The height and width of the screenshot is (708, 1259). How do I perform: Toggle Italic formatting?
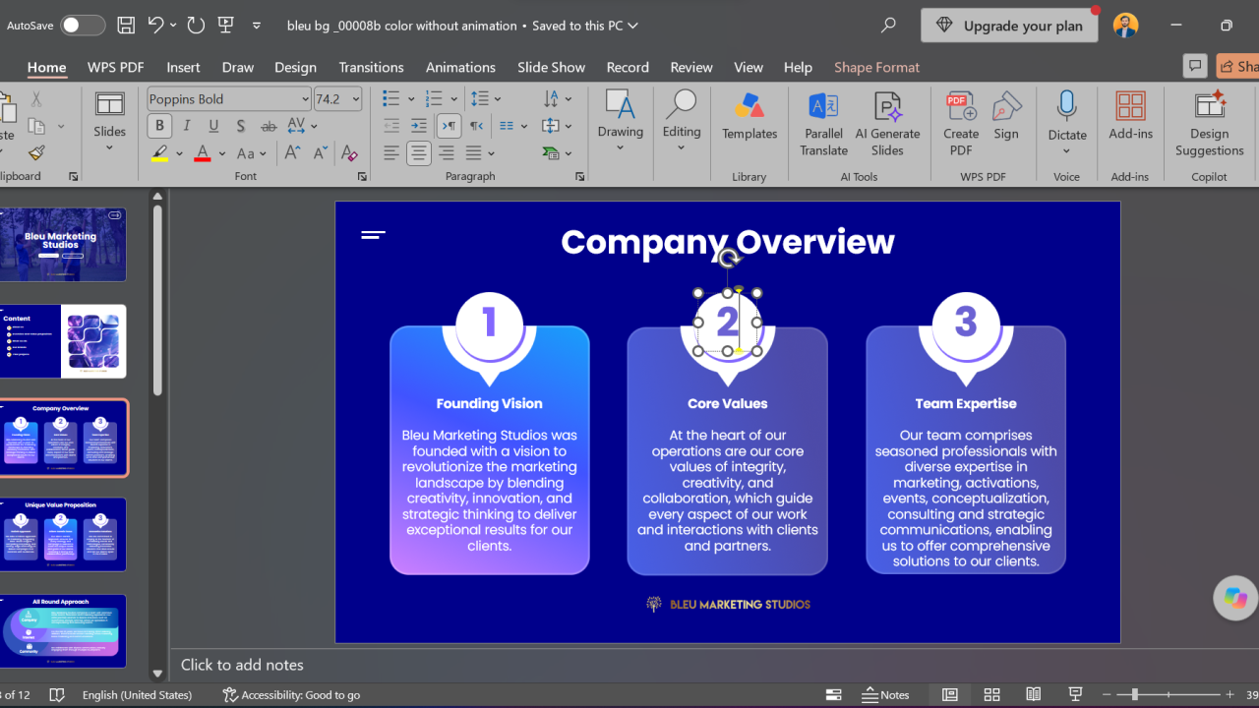click(x=187, y=126)
